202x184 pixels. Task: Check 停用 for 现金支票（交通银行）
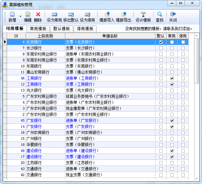(183, 175)
